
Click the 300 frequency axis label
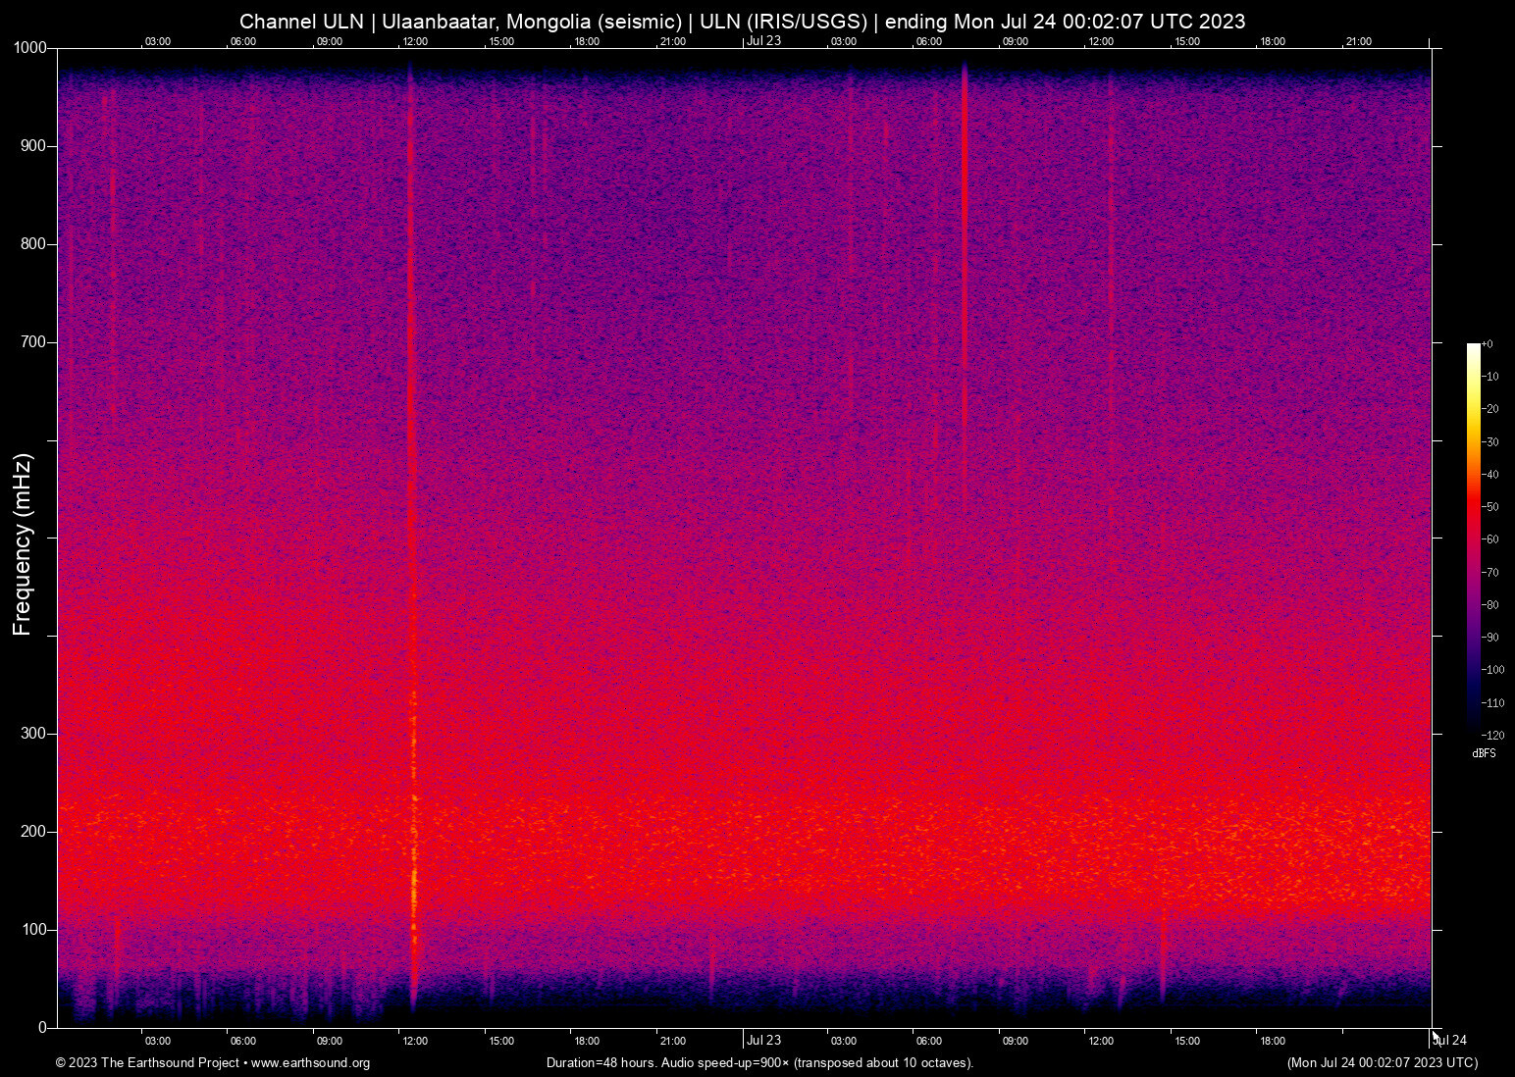point(34,734)
